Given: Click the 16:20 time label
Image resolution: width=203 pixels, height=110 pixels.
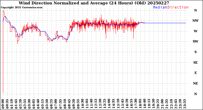Looking at the screenshot, I should coord(127,104).
